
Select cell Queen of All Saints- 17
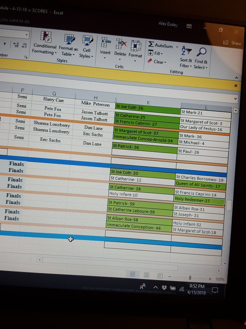point(201,185)
